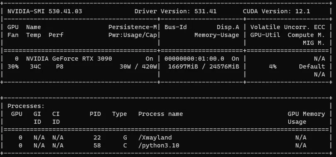Click the Processes section header
Screen dimensions: 336x157
click(x=26, y=106)
